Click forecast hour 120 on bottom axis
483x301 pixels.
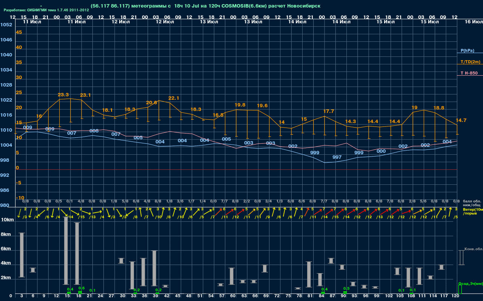[x=455, y=296]
